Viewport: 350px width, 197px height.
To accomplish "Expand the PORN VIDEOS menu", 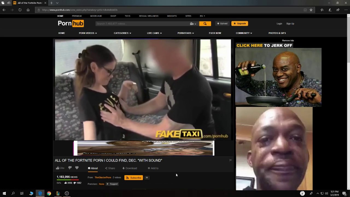I will (88, 33).
